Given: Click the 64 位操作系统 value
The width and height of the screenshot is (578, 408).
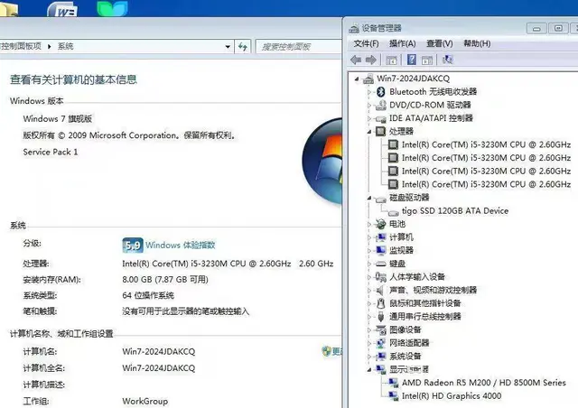Looking at the screenshot, I should [148, 295].
